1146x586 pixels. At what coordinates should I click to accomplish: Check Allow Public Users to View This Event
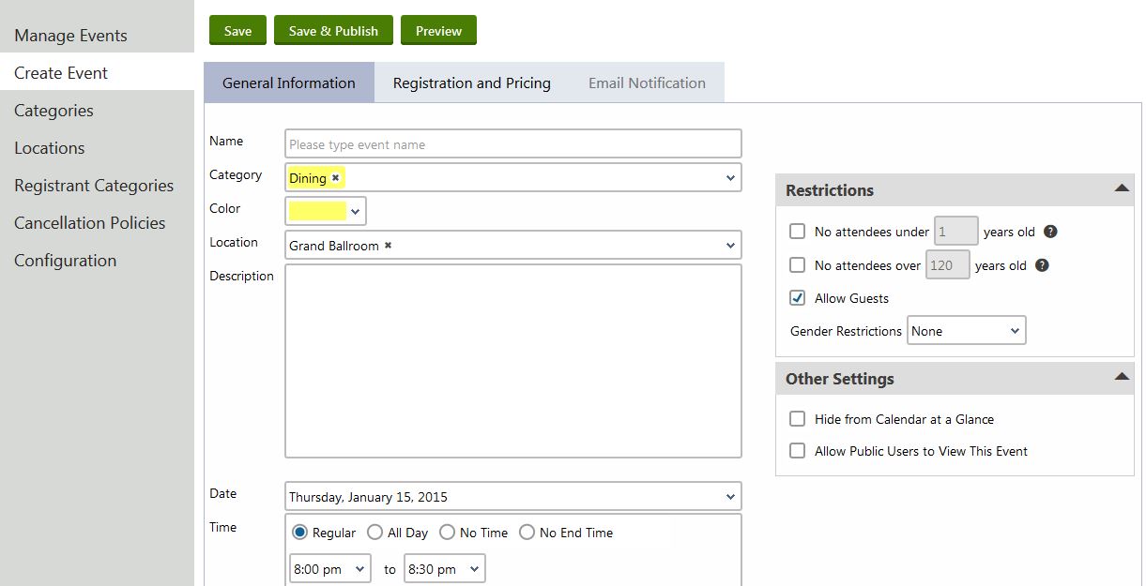click(798, 451)
